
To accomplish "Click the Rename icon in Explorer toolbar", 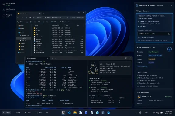I will (x=39, y=22).
